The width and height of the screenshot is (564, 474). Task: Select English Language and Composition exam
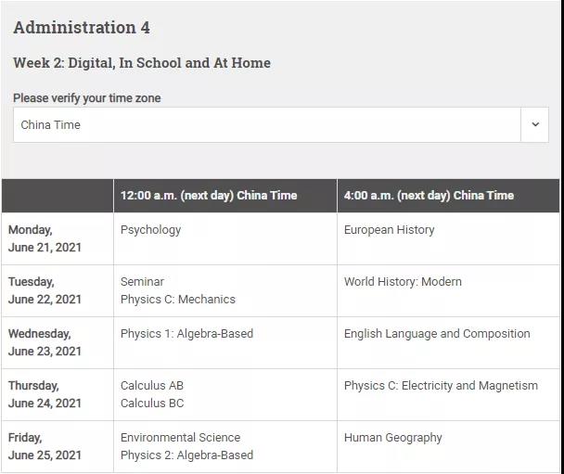pos(437,334)
